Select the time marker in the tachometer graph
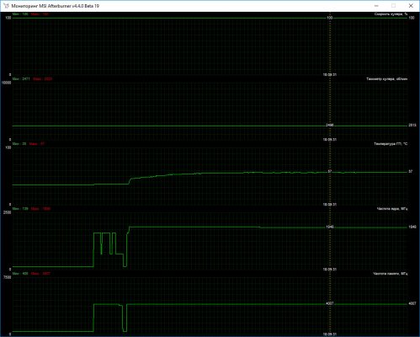420x337 pixels. [x=330, y=140]
